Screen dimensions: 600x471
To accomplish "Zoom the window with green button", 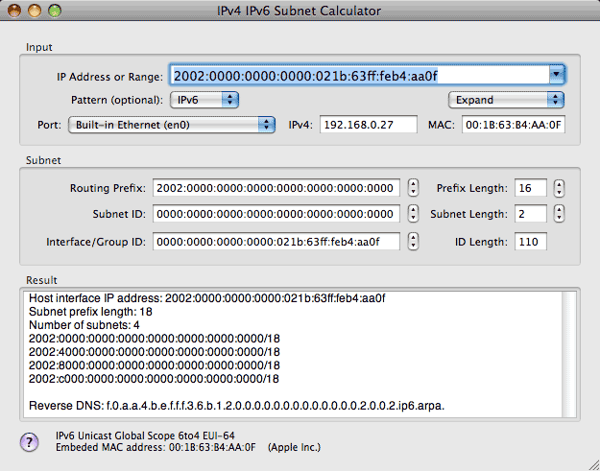I will 55,11.
